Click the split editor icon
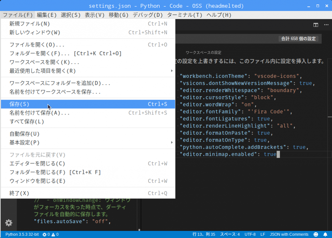This screenshot has width=332, height=238. 315,25
